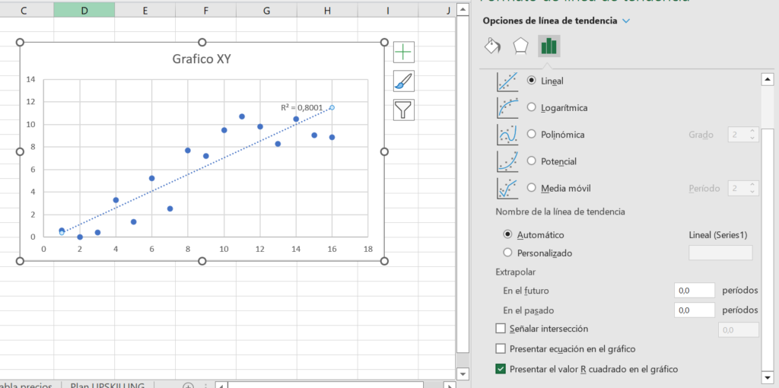This screenshot has height=388, width=779.
Task: Choose Personalizado trendline name option
Action: click(507, 253)
